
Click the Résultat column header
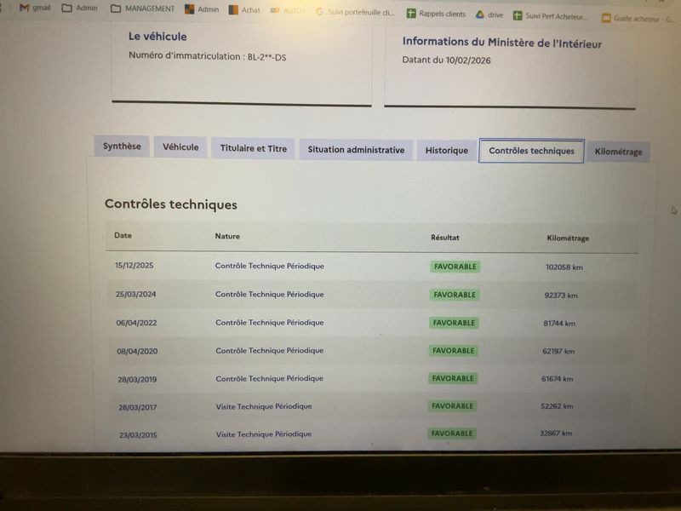[444, 238]
